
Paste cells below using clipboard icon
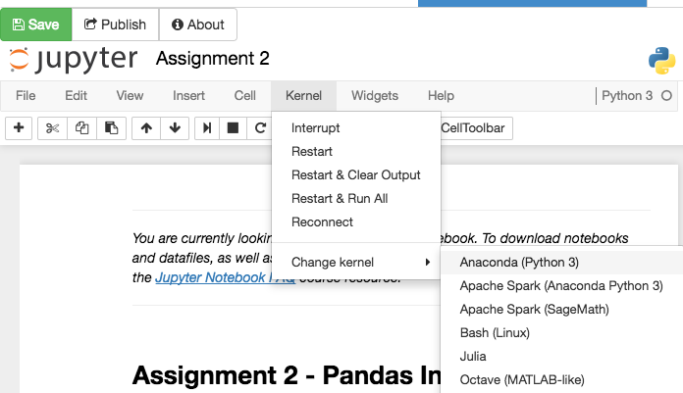pyautogui.click(x=111, y=128)
